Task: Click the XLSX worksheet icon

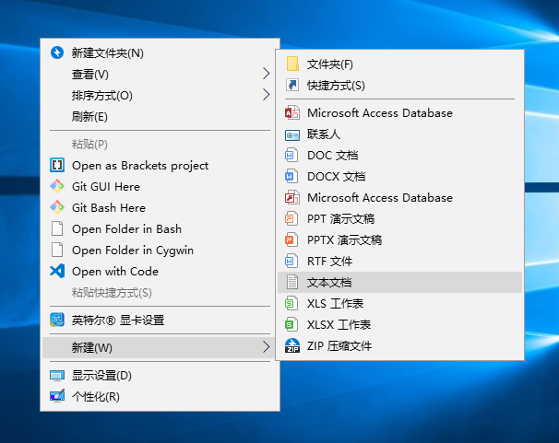Action: coord(292,325)
